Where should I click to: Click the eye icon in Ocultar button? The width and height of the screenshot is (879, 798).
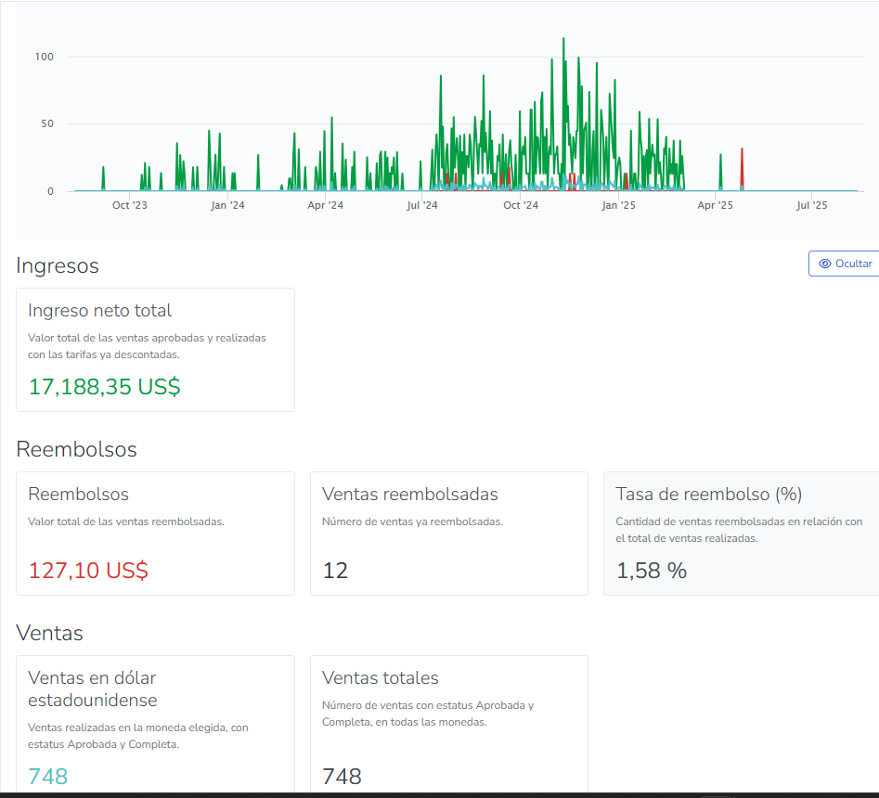pyautogui.click(x=824, y=264)
